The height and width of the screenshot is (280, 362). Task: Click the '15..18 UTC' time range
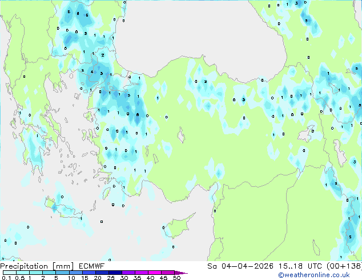click(x=300, y=266)
